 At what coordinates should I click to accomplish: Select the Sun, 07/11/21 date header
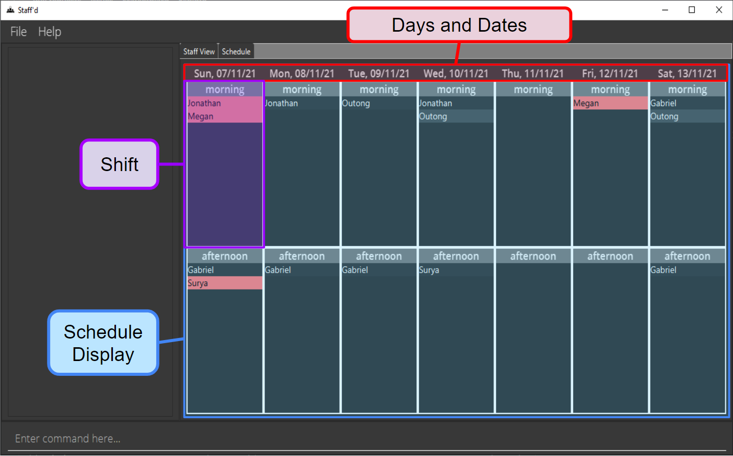click(225, 74)
